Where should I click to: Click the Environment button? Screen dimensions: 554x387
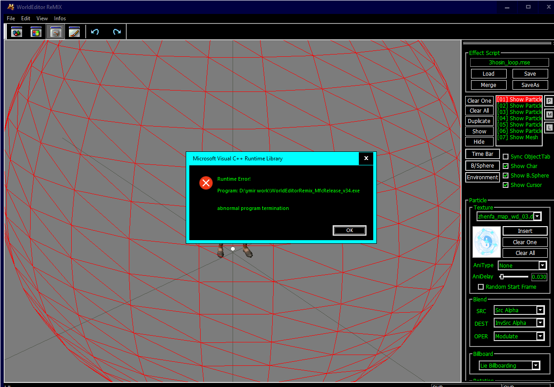click(482, 178)
